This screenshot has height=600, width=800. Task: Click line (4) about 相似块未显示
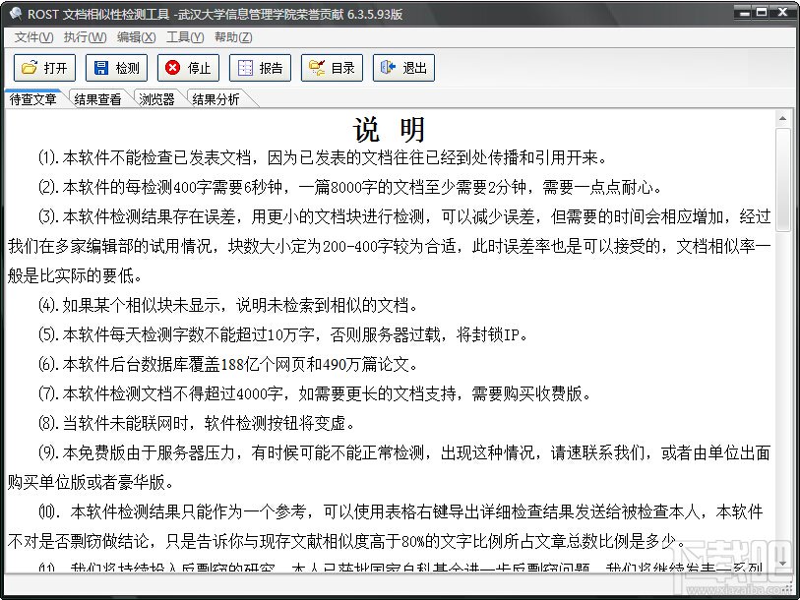point(228,305)
